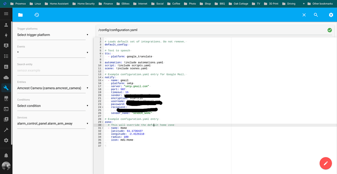The image size is (337, 174).
Task: Toggle the hamburger sidebar menu
Action: (x=6, y=14)
